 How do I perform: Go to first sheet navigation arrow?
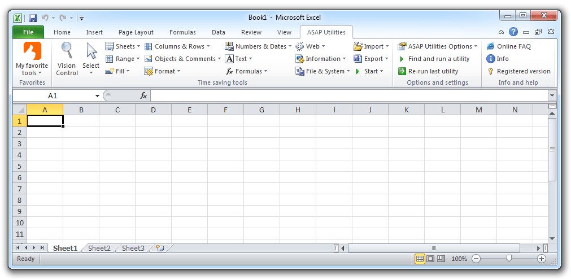tap(18, 248)
